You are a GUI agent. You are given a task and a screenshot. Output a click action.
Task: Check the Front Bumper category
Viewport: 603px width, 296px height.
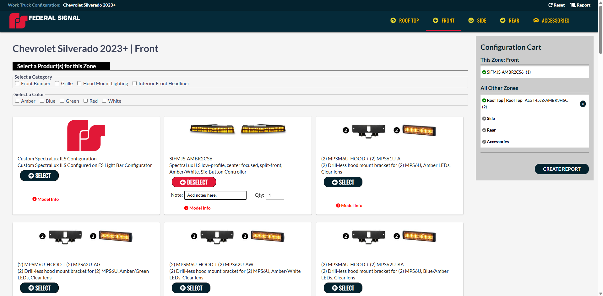pos(17,83)
